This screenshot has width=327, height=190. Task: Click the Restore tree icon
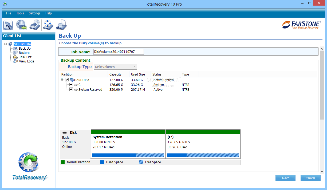coord(15,53)
